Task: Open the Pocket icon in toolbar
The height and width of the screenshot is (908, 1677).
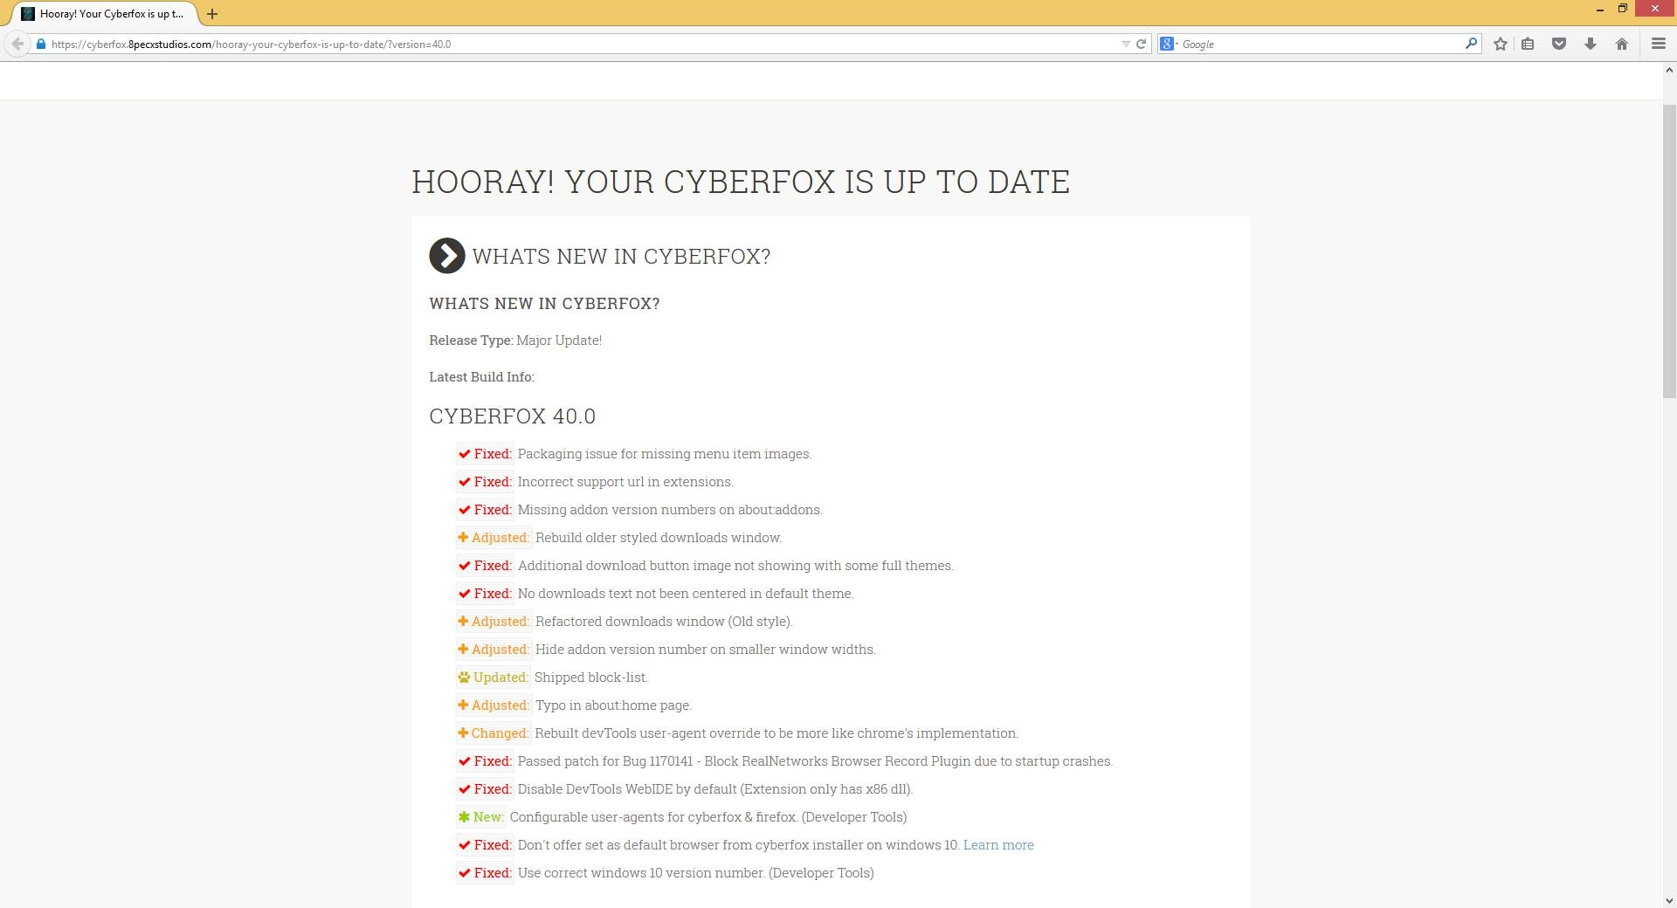Action: pos(1559,44)
